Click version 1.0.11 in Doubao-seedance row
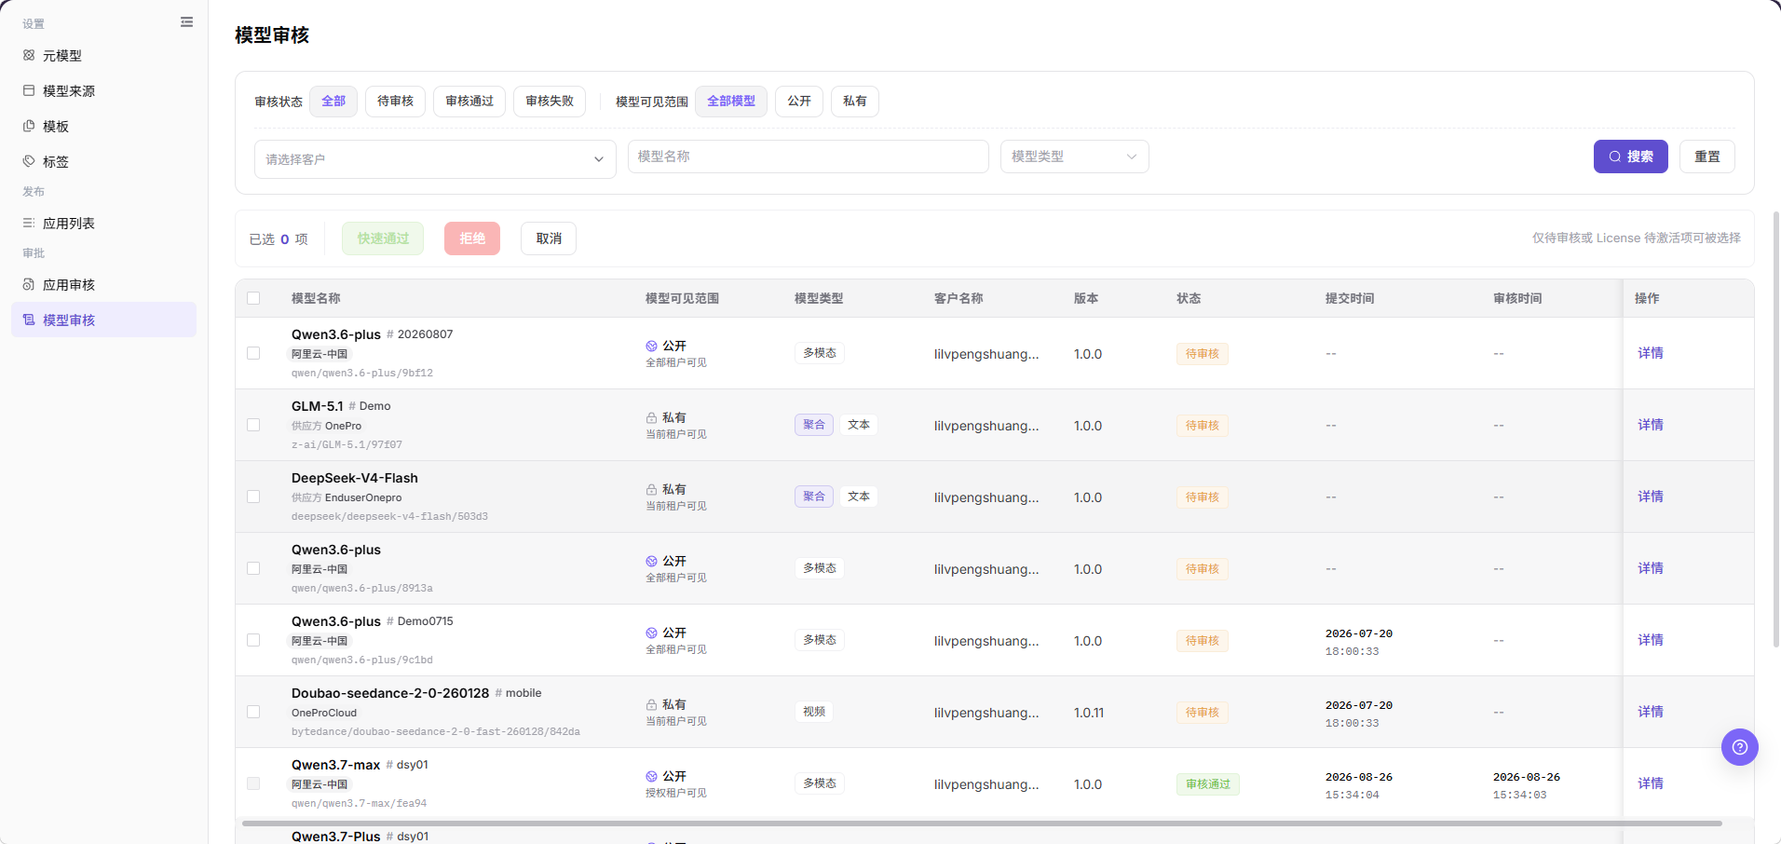 point(1089,713)
